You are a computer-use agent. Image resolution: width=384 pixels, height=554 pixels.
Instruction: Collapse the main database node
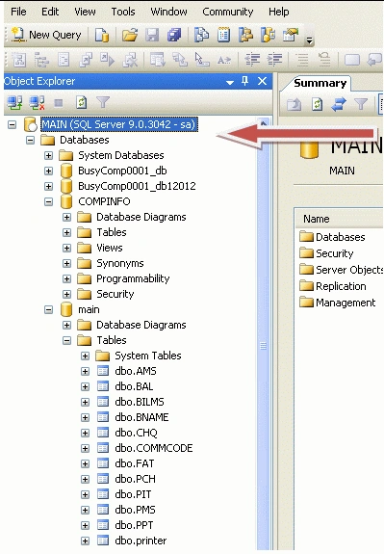click(x=49, y=310)
